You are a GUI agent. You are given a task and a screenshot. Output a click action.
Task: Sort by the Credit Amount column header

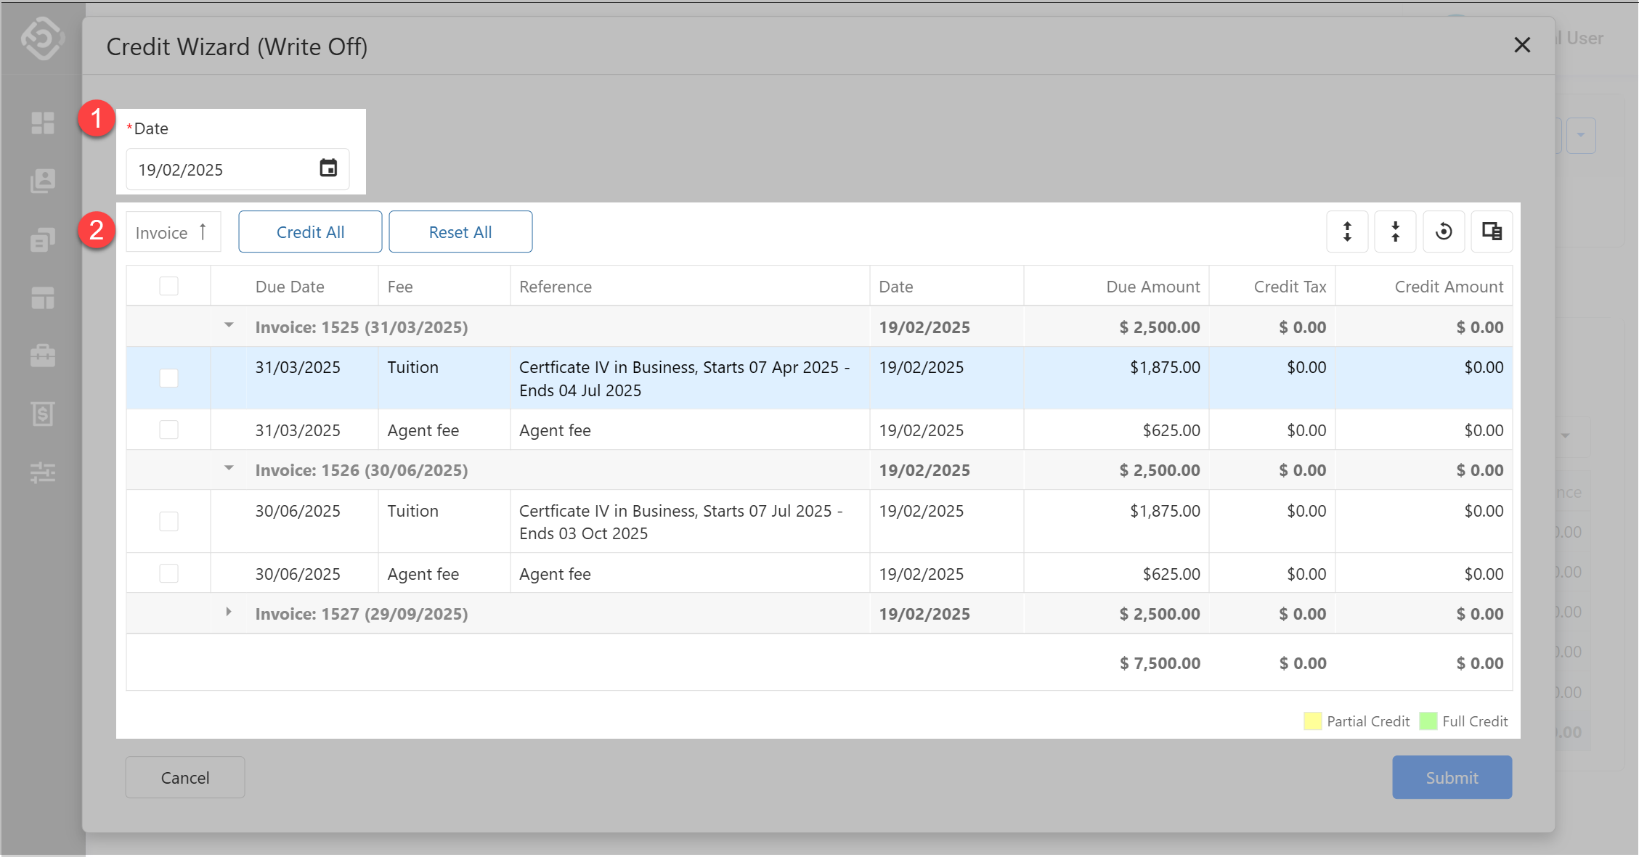pyautogui.click(x=1449, y=287)
